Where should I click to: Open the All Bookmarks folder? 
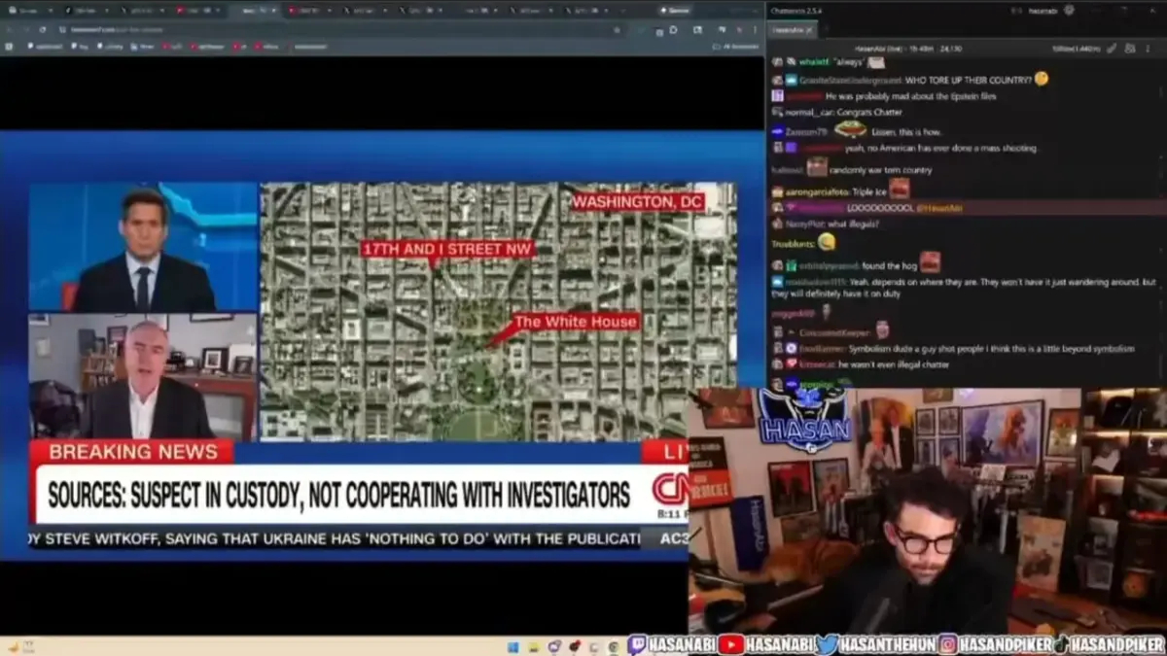tap(735, 46)
